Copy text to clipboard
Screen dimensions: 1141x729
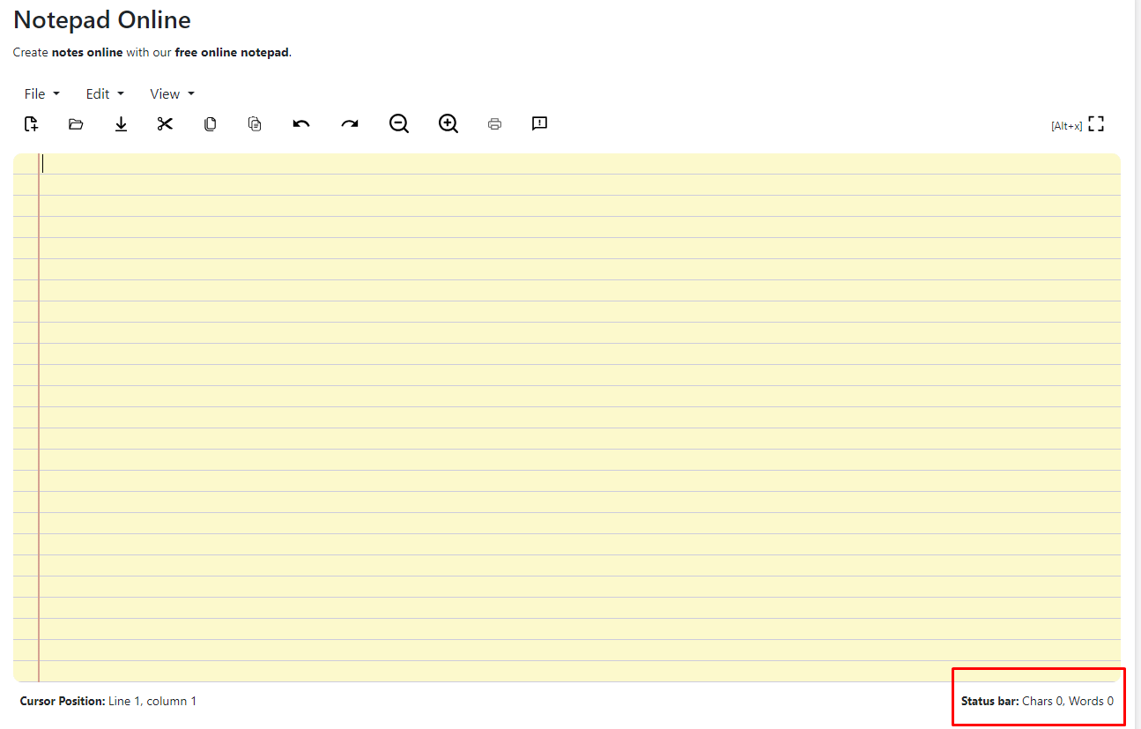tap(210, 123)
